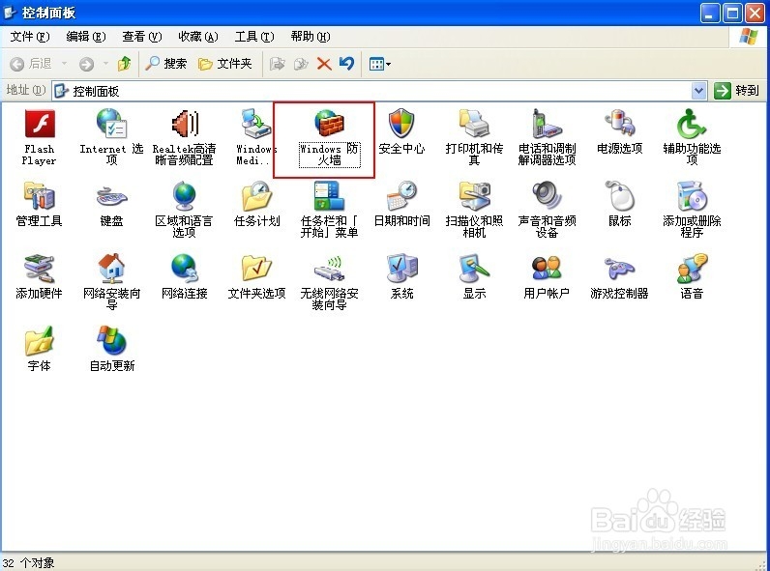Go up one folder level

[x=124, y=64]
